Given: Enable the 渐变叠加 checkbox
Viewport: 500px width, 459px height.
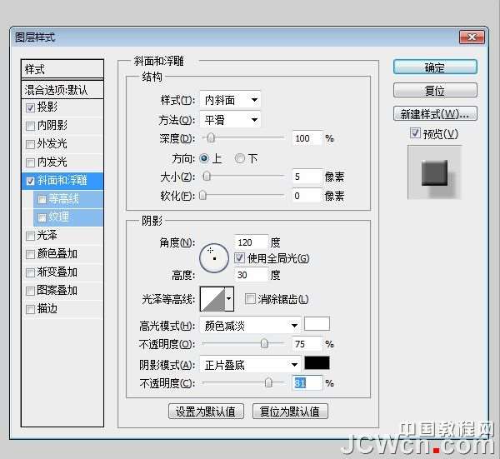Looking at the screenshot, I should pos(30,273).
